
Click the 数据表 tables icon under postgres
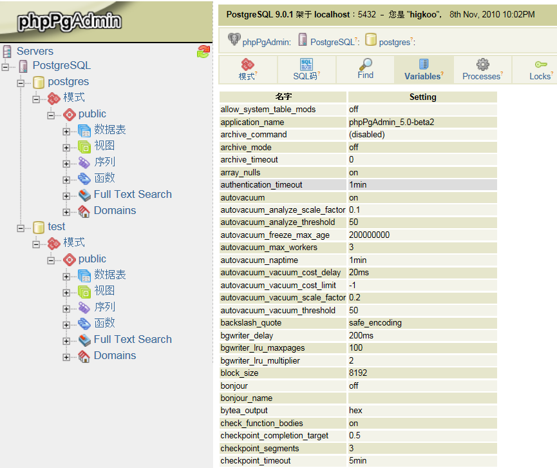click(84, 130)
